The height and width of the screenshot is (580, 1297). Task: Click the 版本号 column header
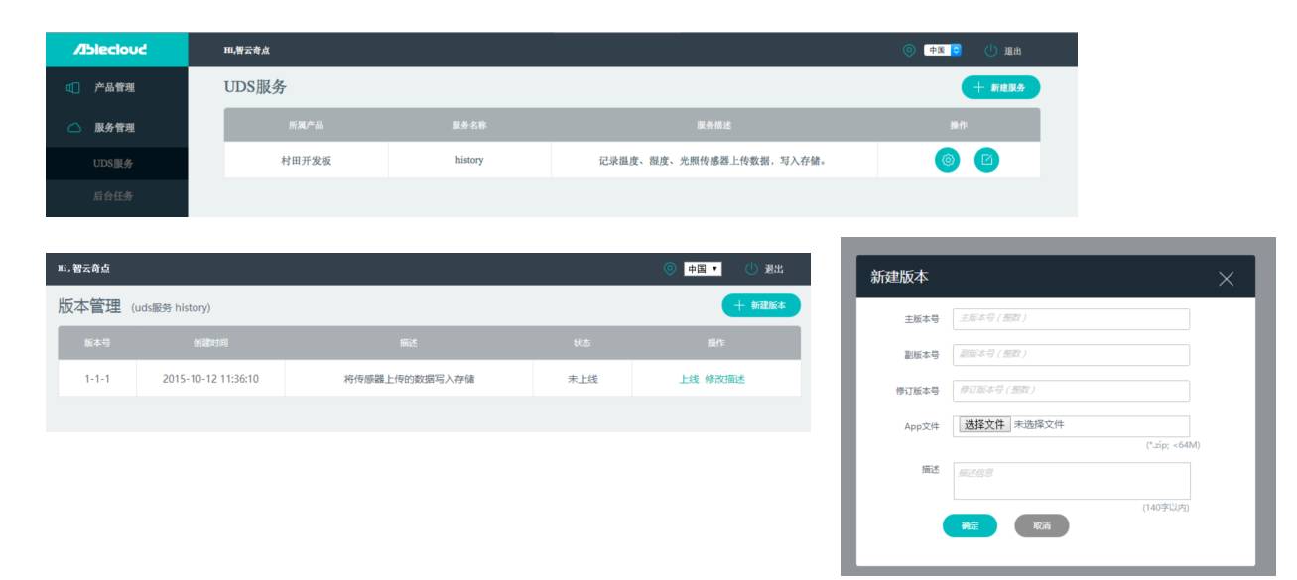point(97,343)
